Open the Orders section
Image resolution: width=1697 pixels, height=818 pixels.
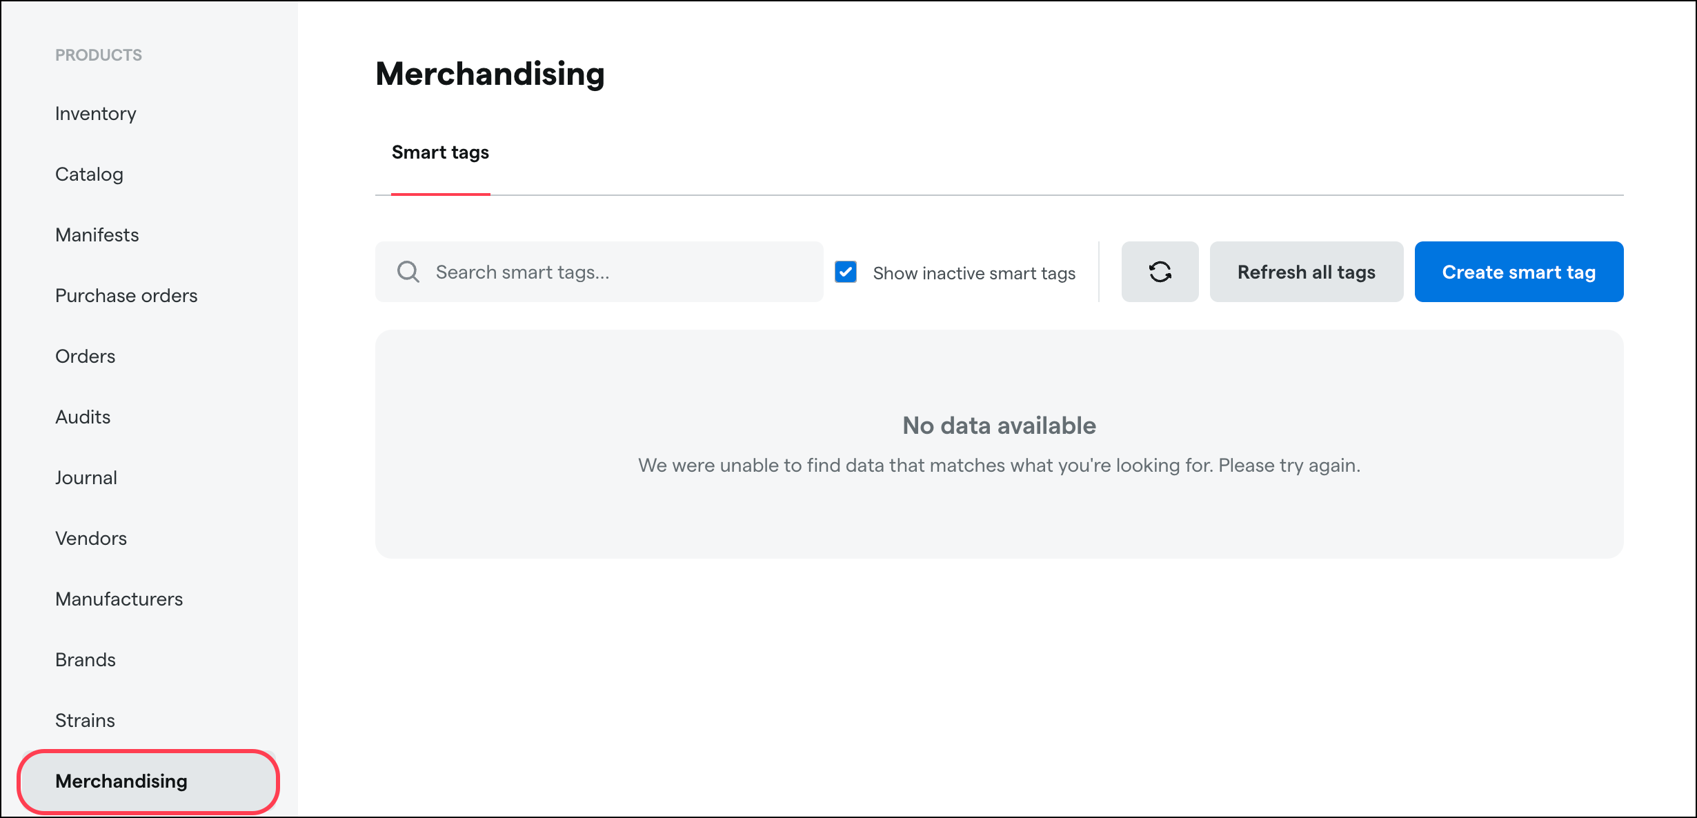86,357
